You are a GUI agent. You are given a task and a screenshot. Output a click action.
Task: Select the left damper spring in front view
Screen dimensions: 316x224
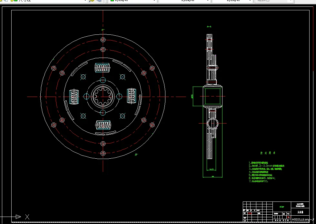tap(74, 97)
